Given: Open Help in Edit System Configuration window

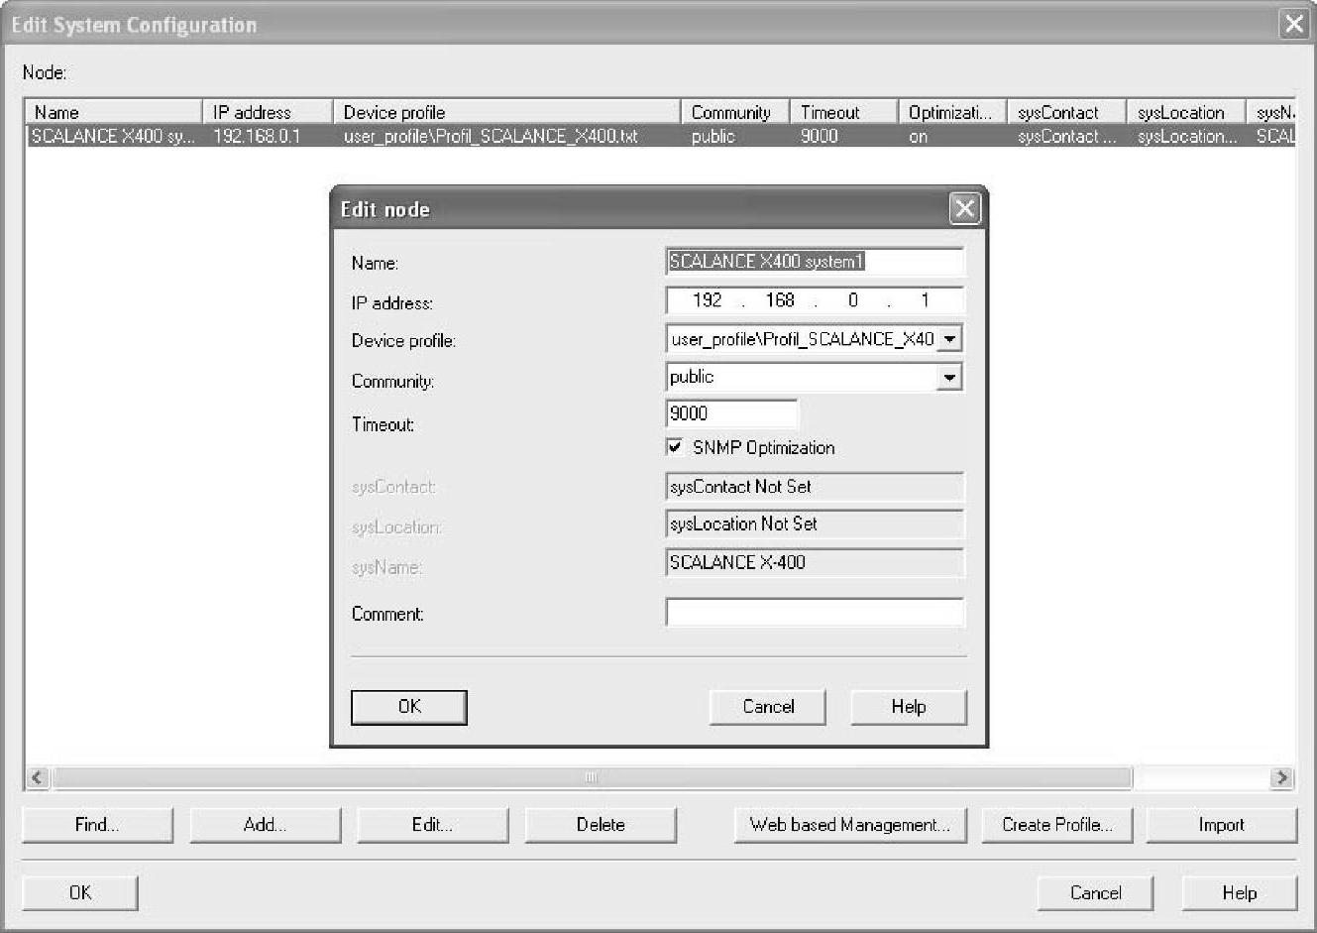Looking at the screenshot, I should click(1239, 893).
